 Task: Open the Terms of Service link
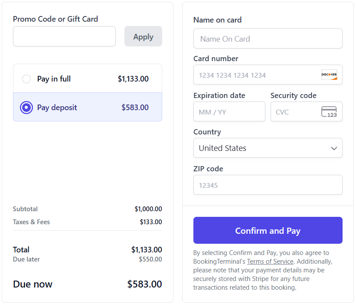270,262
